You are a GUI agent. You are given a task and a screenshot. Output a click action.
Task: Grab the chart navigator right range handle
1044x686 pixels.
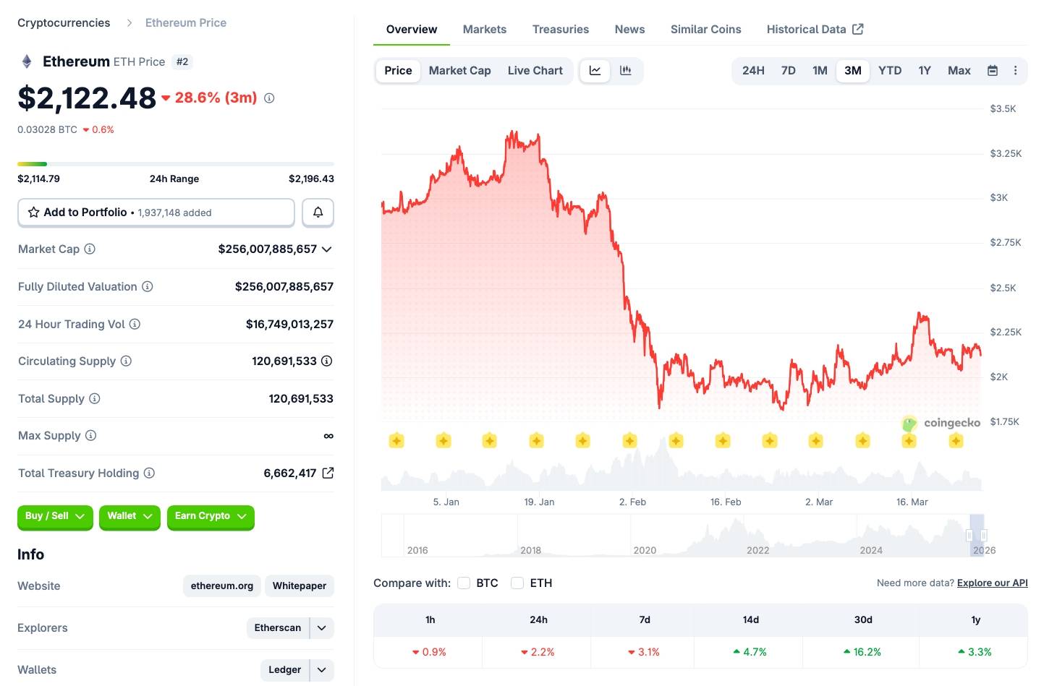coord(983,536)
